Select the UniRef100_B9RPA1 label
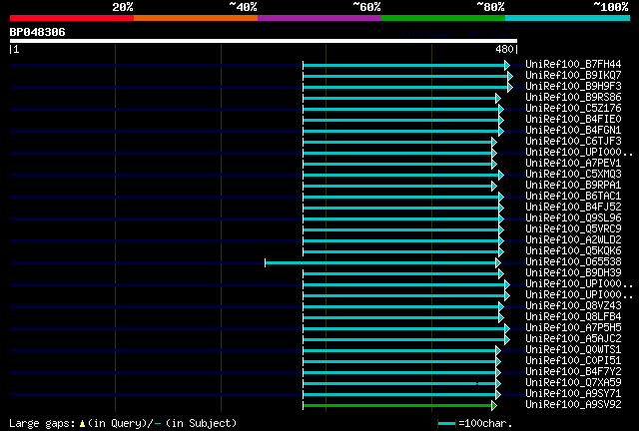 click(x=573, y=185)
